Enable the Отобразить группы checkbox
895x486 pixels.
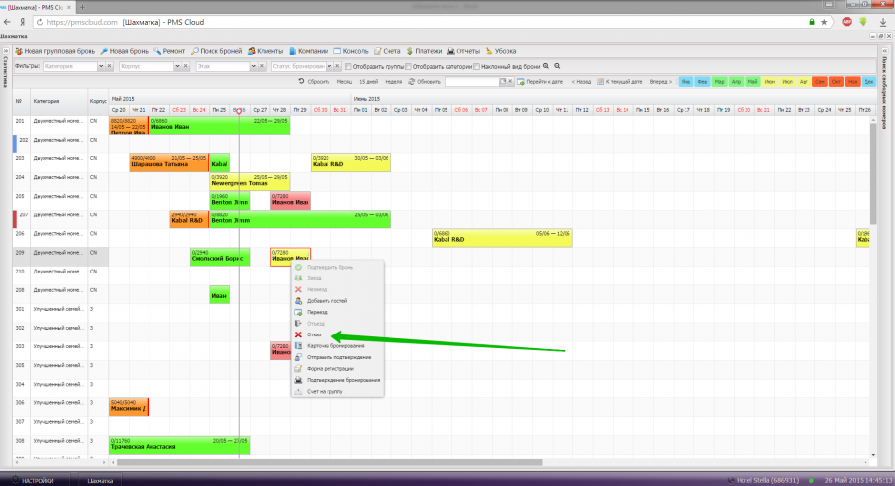click(x=348, y=66)
